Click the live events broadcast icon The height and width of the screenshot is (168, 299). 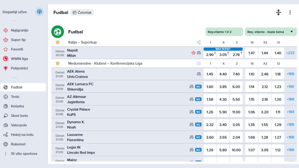pos(39,12)
